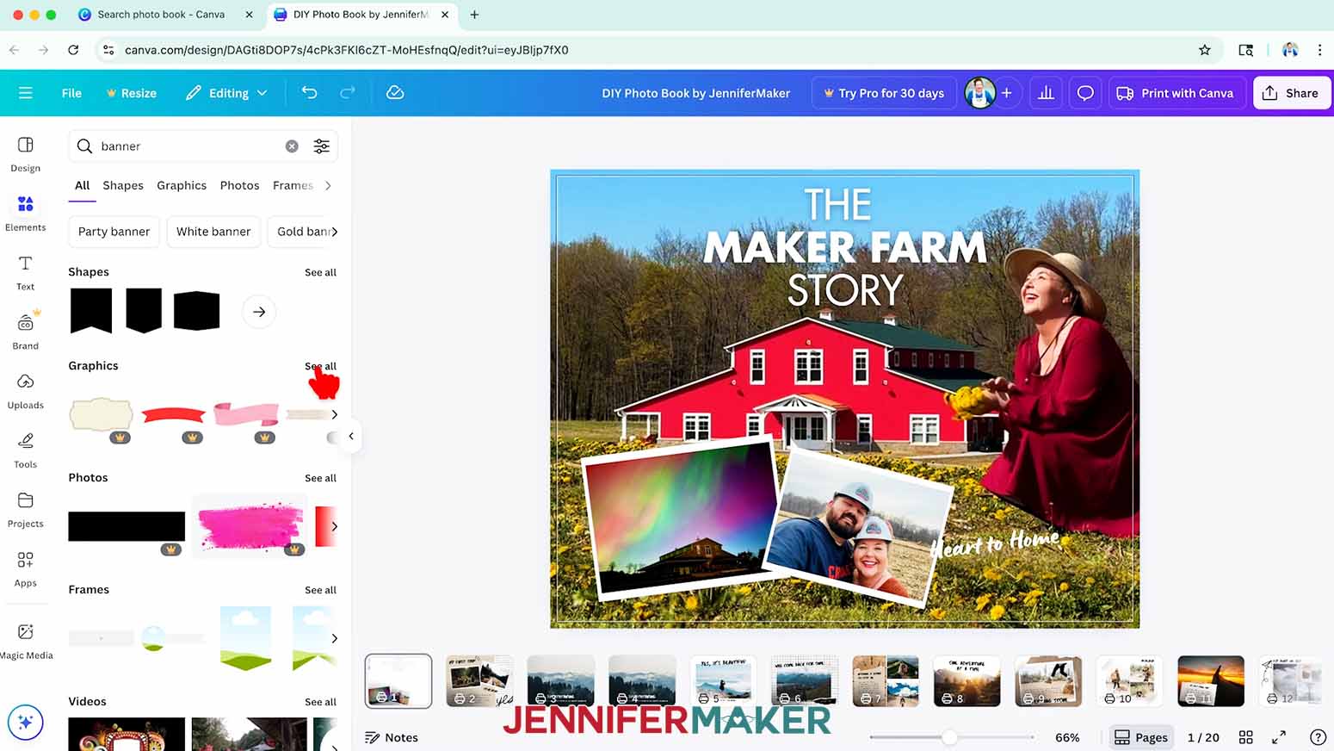
Task: Open the comments speech bubble
Action: [1085, 93]
